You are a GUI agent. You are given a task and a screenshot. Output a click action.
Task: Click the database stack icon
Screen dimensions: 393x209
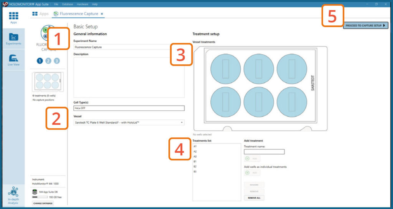[x=35, y=192]
